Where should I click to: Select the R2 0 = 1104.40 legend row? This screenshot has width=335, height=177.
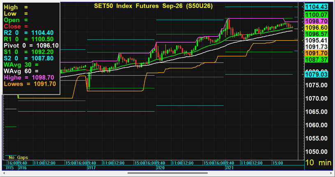click(29, 33)
